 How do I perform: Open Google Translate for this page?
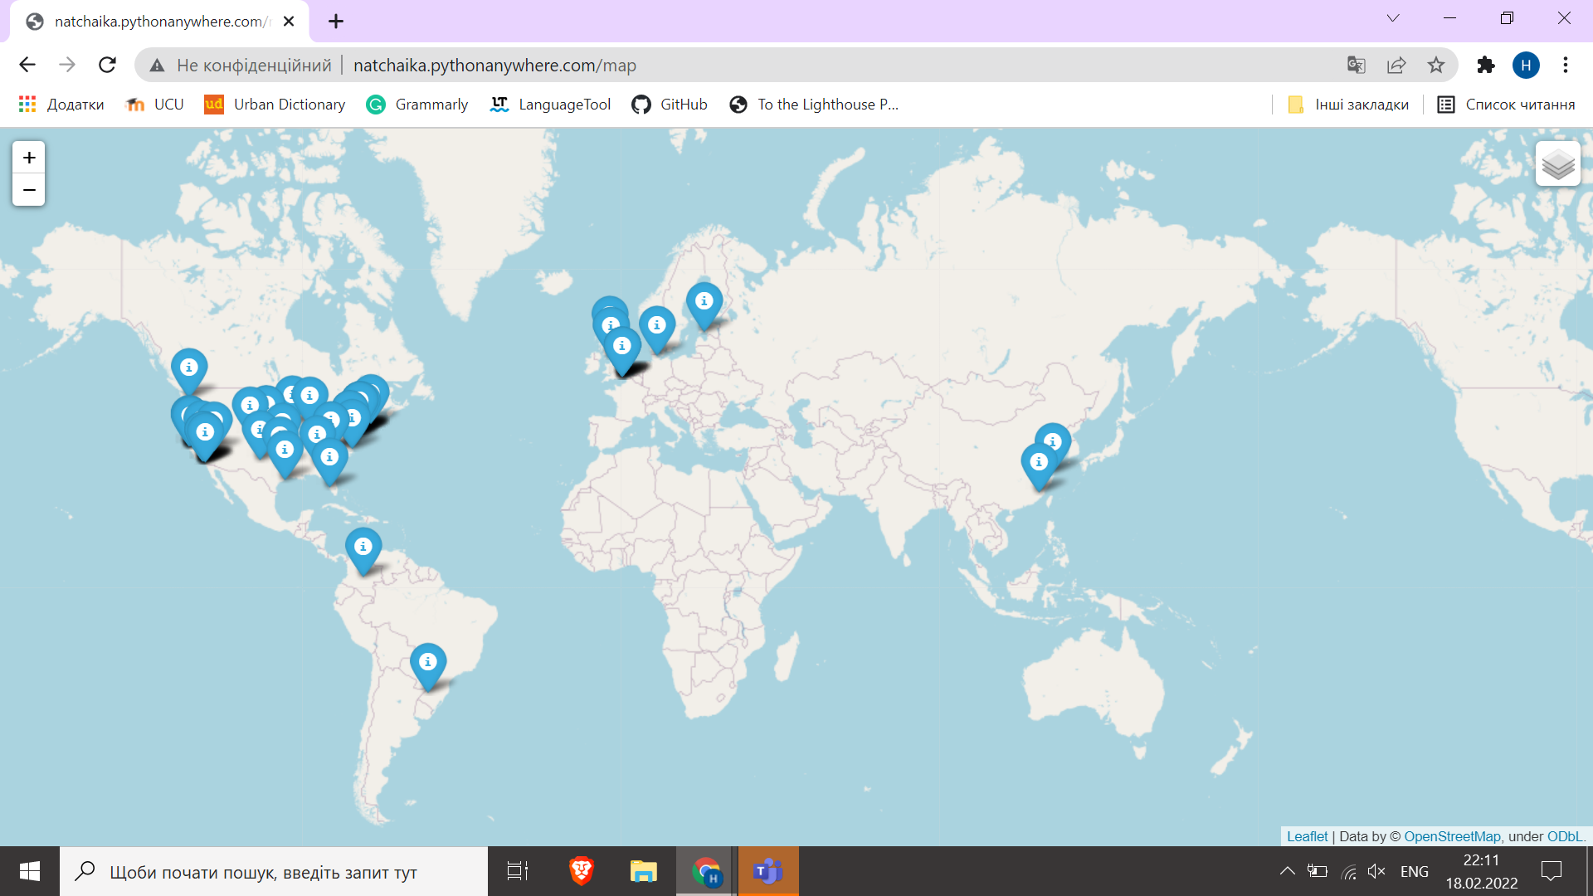pos(1357,65)
